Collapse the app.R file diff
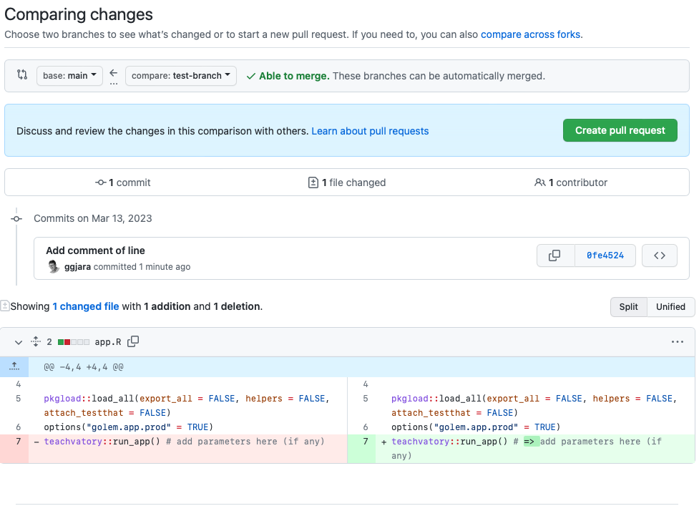 click(19, 342)
